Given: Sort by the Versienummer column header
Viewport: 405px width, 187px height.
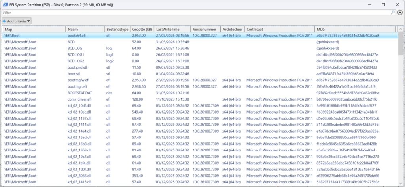Looking at the screenshot, I should pos(206,29).
